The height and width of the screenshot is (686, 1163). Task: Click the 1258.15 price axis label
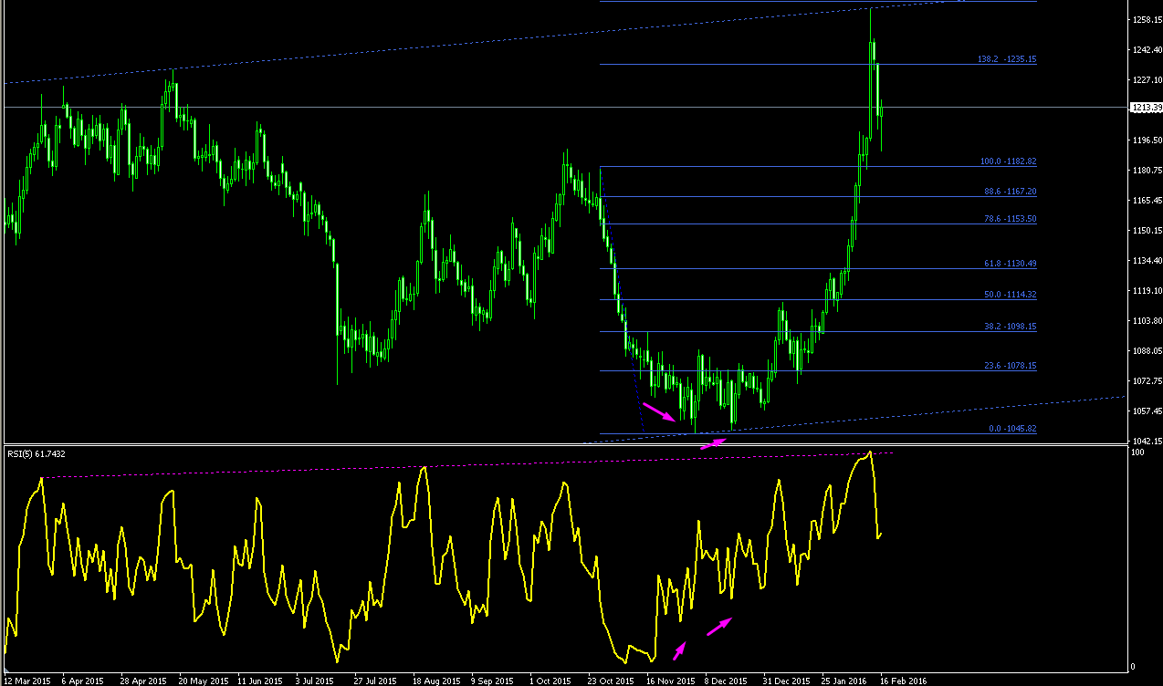coord(1146,19)
